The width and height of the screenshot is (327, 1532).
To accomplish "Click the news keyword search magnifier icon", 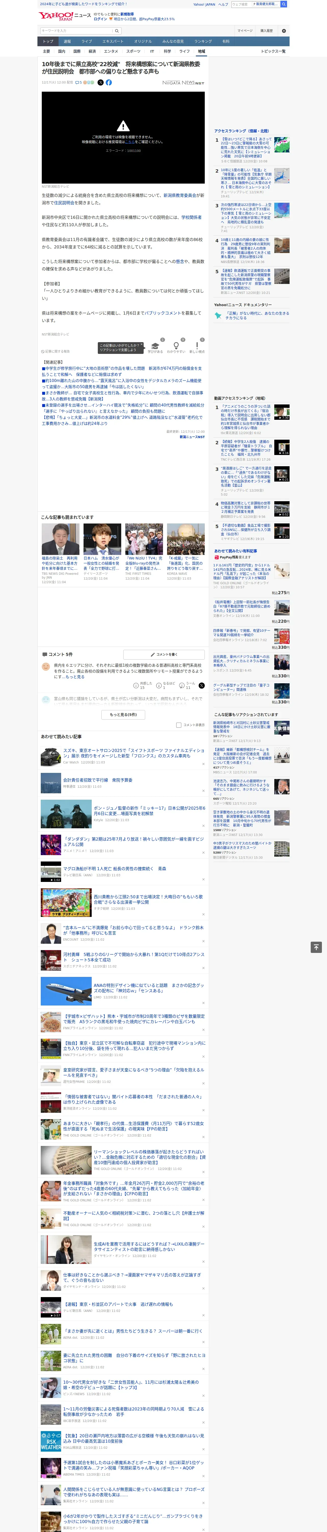I will tap(116, 30).
